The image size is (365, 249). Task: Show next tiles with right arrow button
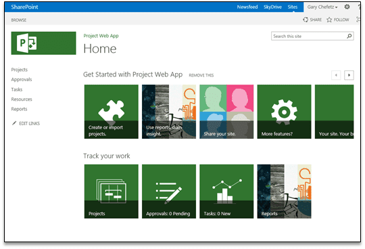(349, 75)
